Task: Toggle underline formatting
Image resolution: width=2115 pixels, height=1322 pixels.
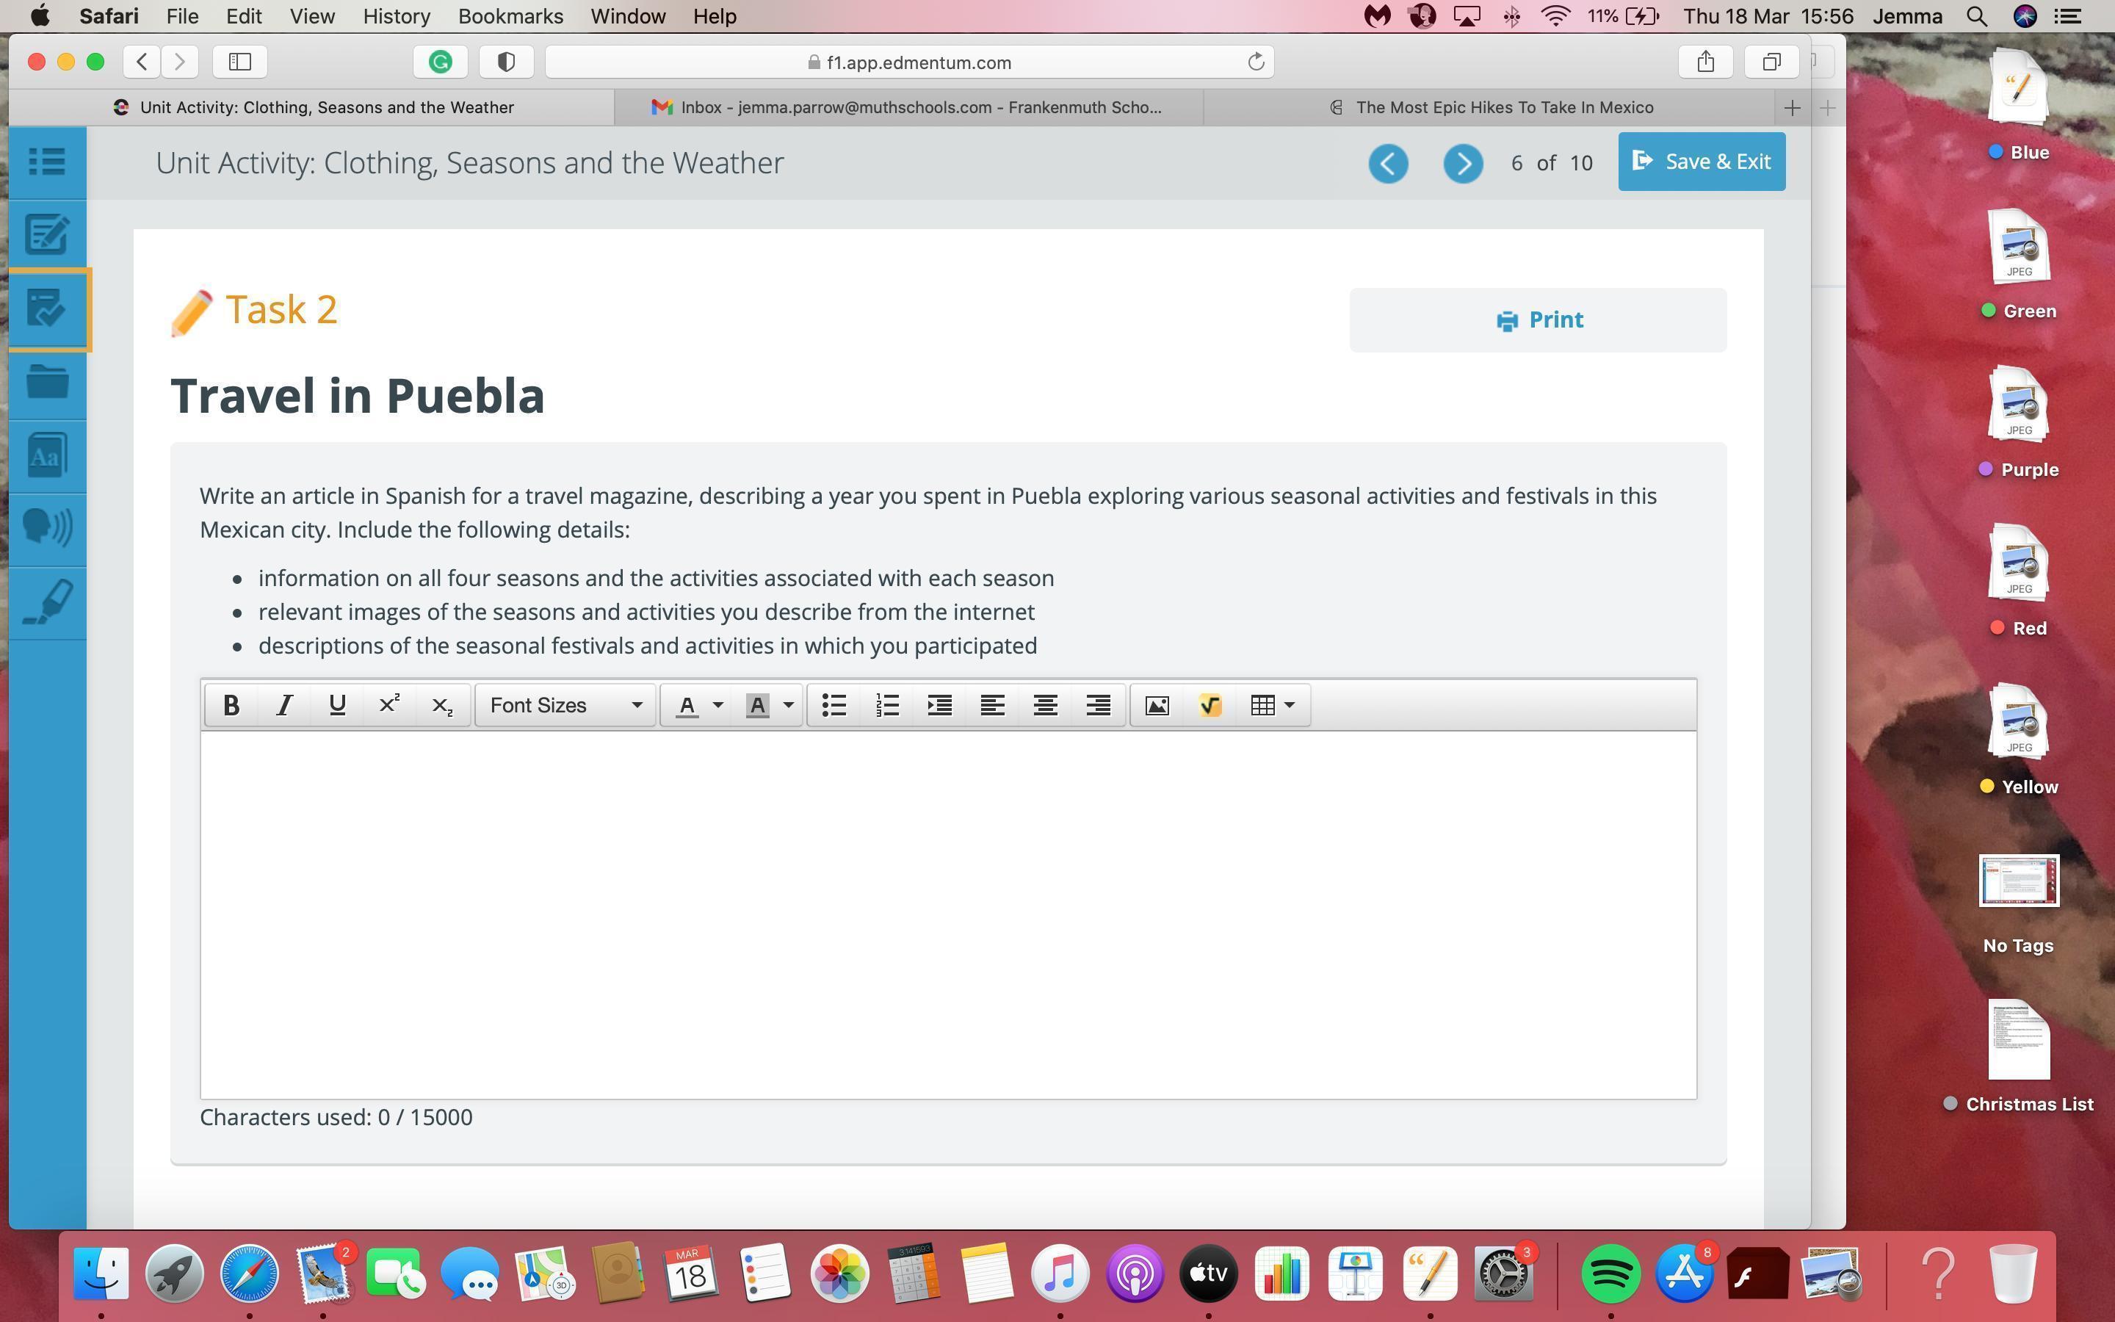Action: click(336, 706)
